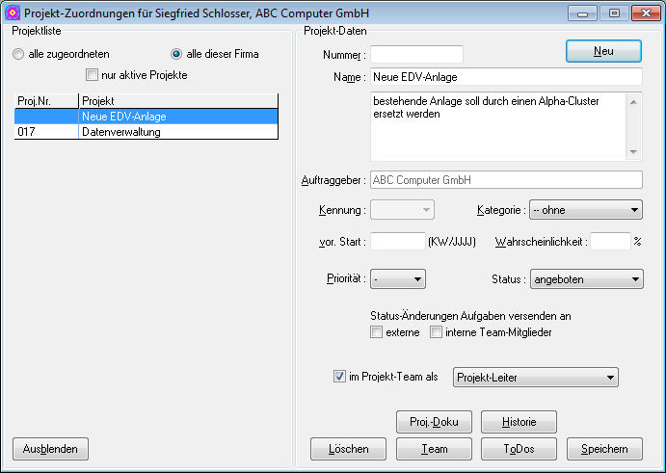666x473 pixels.
Task: Open the Kategorie dropdown
Action: (x=585, y=210)
